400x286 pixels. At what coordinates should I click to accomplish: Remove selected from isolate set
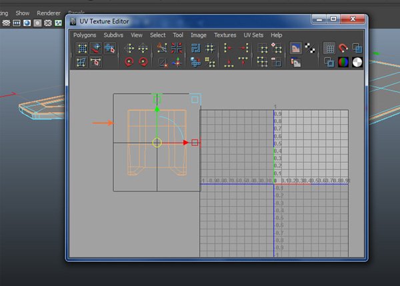[x=276, y=62]
